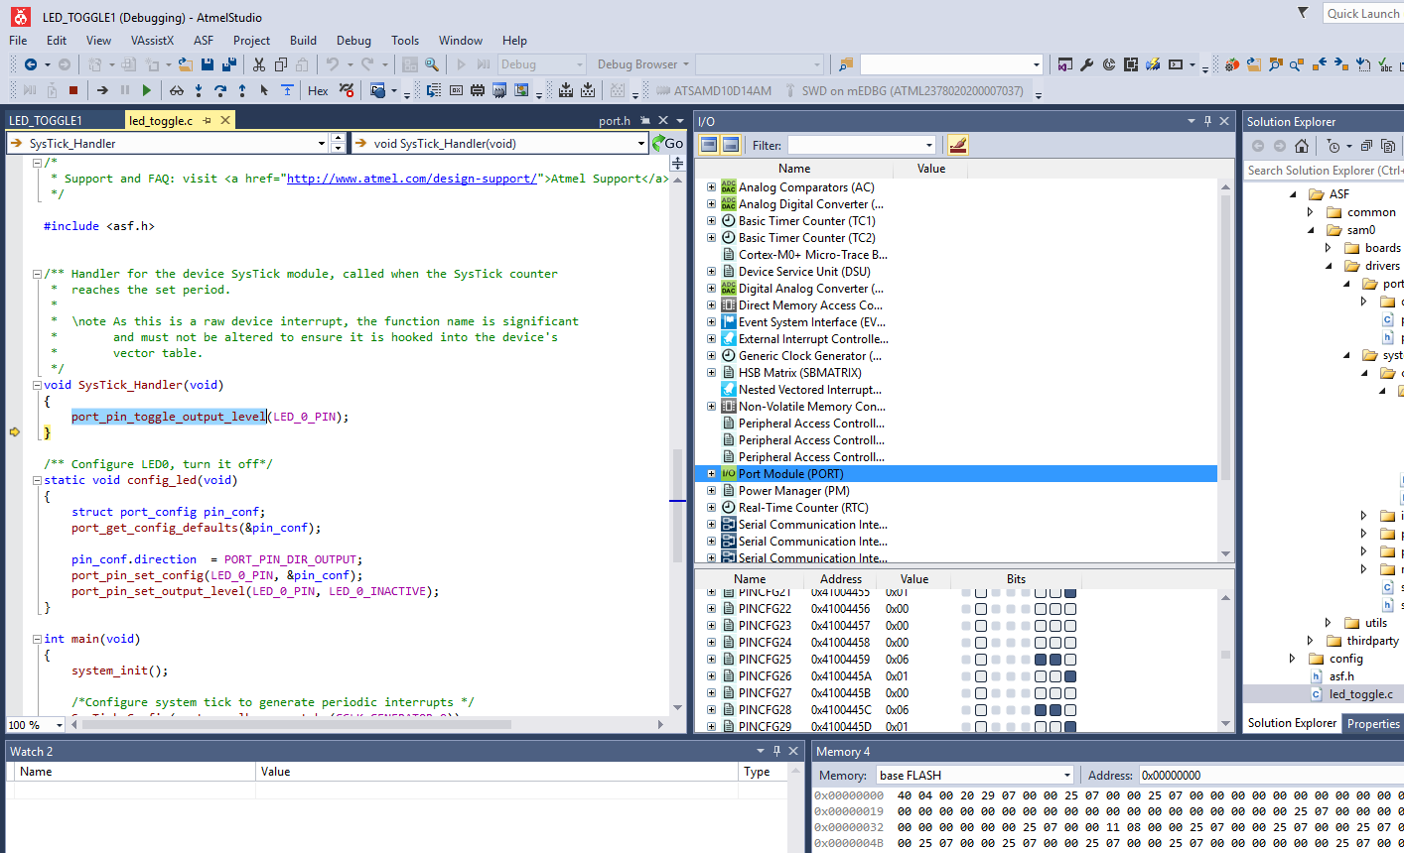Screen dimensions: 1404x853
Task: Click the Save All icon
Action: pyautogui.click(x=228, y=64)
